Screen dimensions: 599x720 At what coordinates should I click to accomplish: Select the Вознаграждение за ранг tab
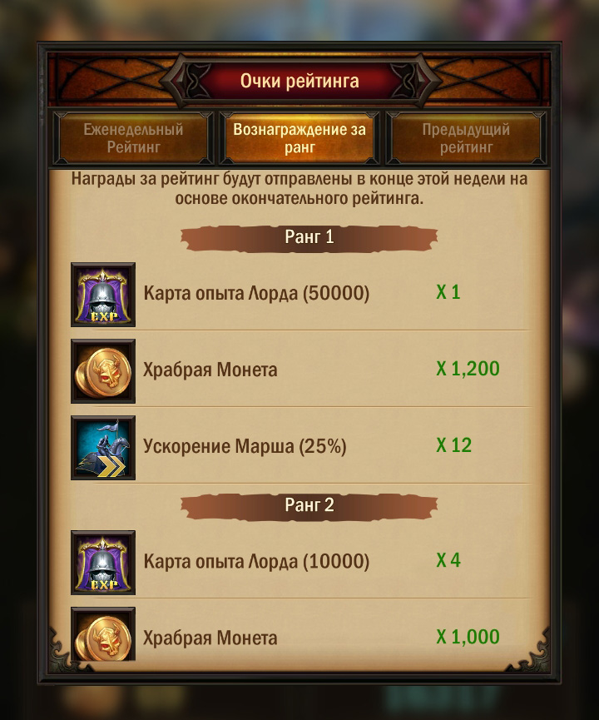[299, 138]
